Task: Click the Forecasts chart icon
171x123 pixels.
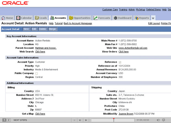Action: [96, 18]
